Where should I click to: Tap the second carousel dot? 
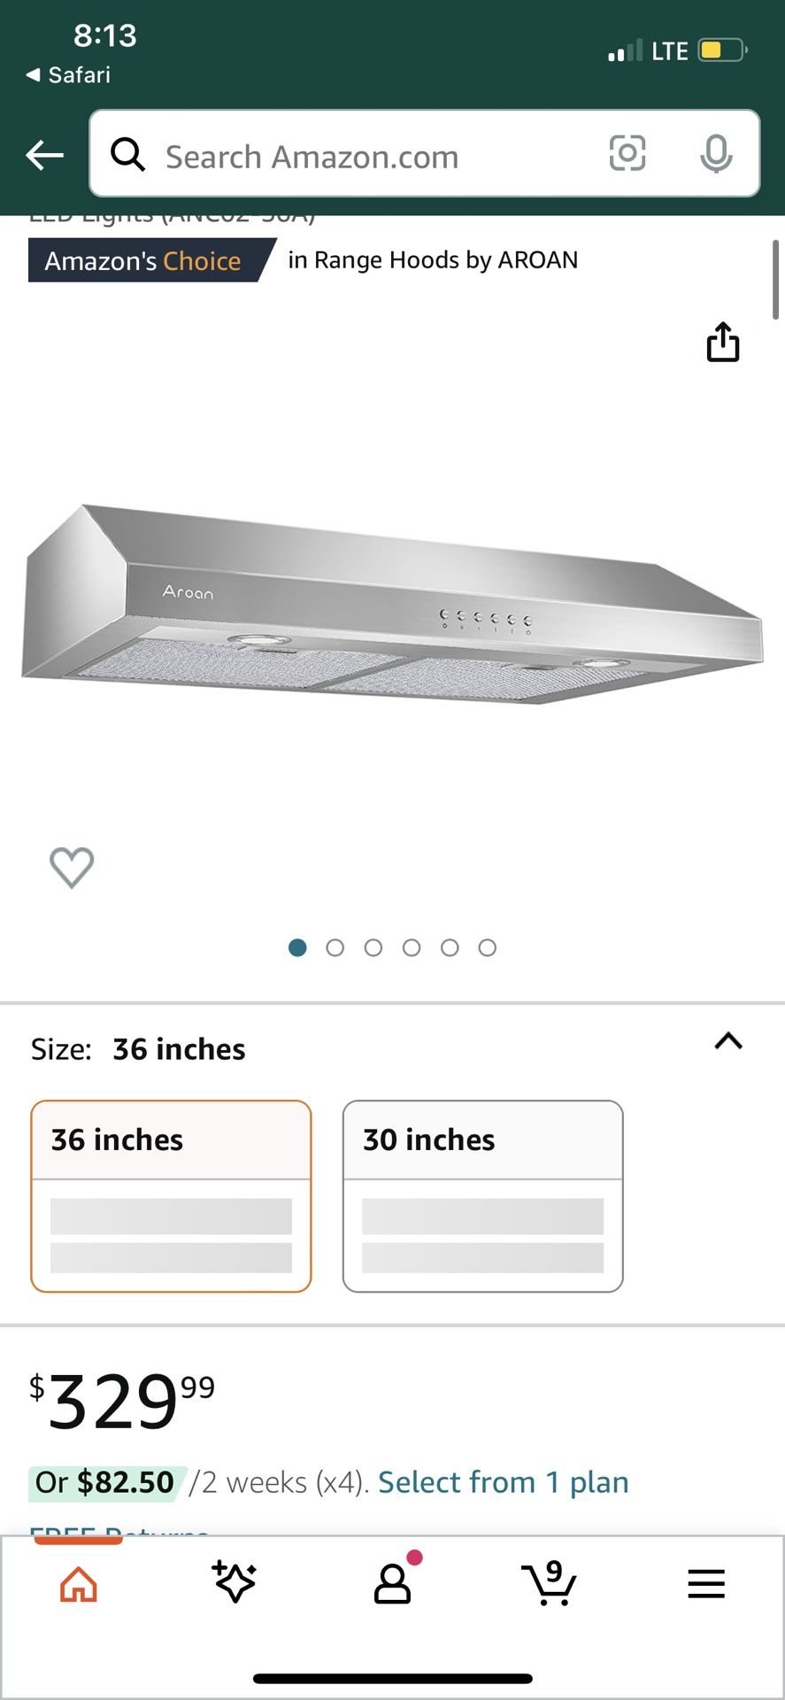(336, 947)
